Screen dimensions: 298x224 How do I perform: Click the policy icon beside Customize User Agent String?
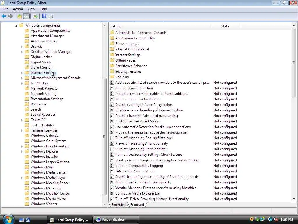point(112,121)
